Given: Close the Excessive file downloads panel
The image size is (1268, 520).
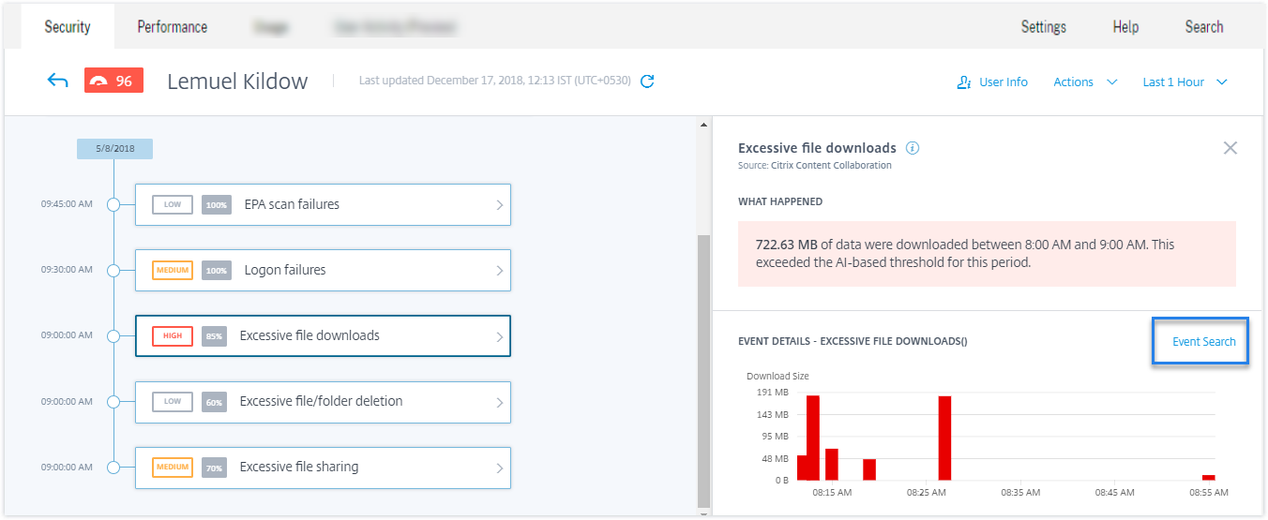Looking at the screenshot, I should pos(1230,148).
